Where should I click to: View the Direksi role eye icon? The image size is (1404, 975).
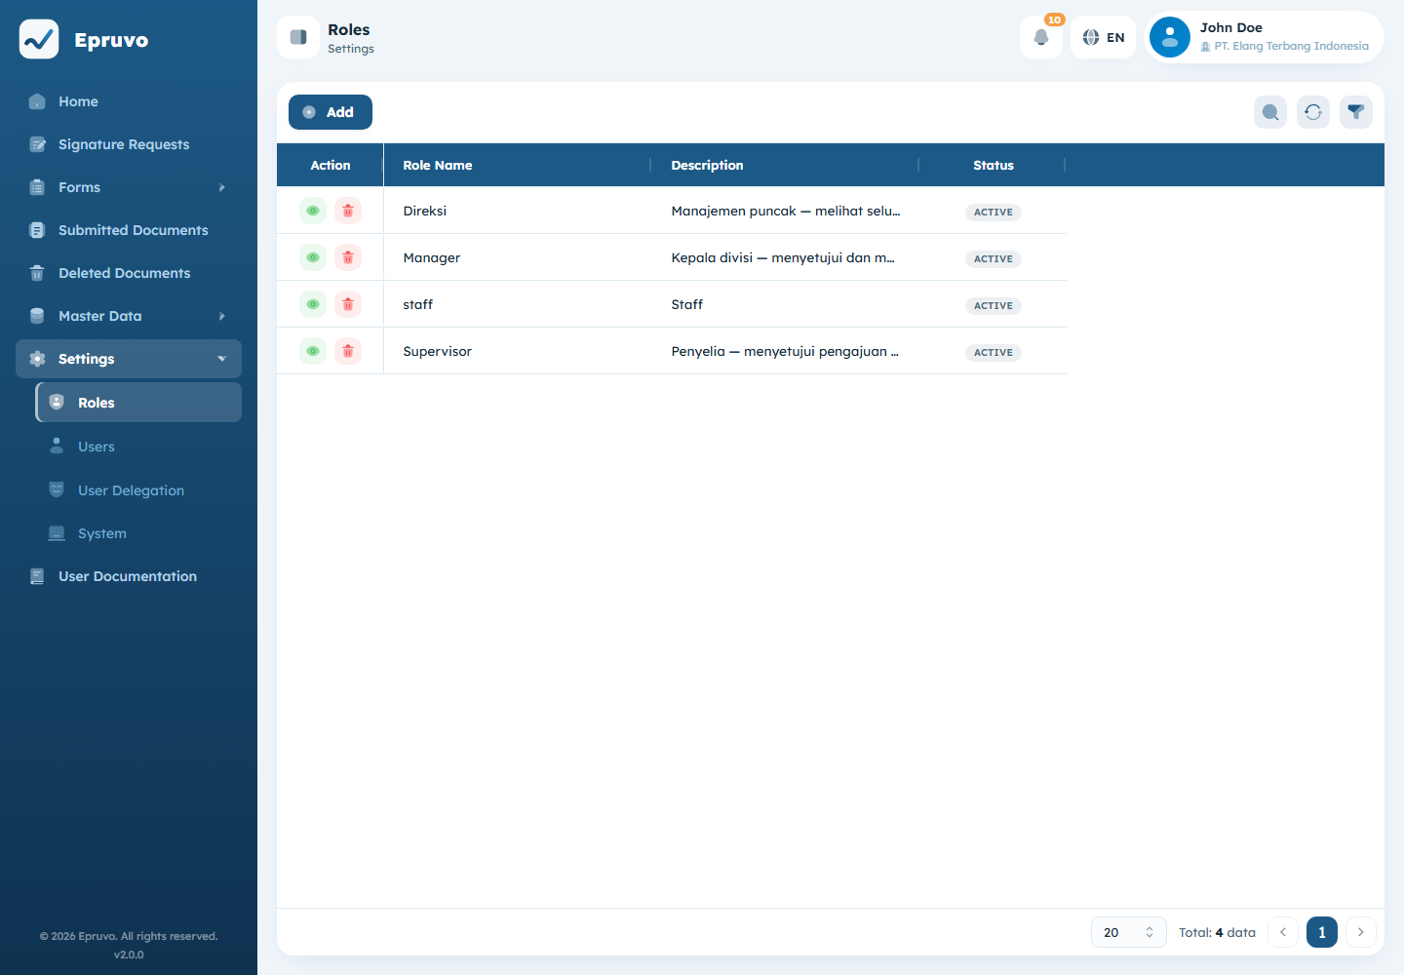(313, 211)
